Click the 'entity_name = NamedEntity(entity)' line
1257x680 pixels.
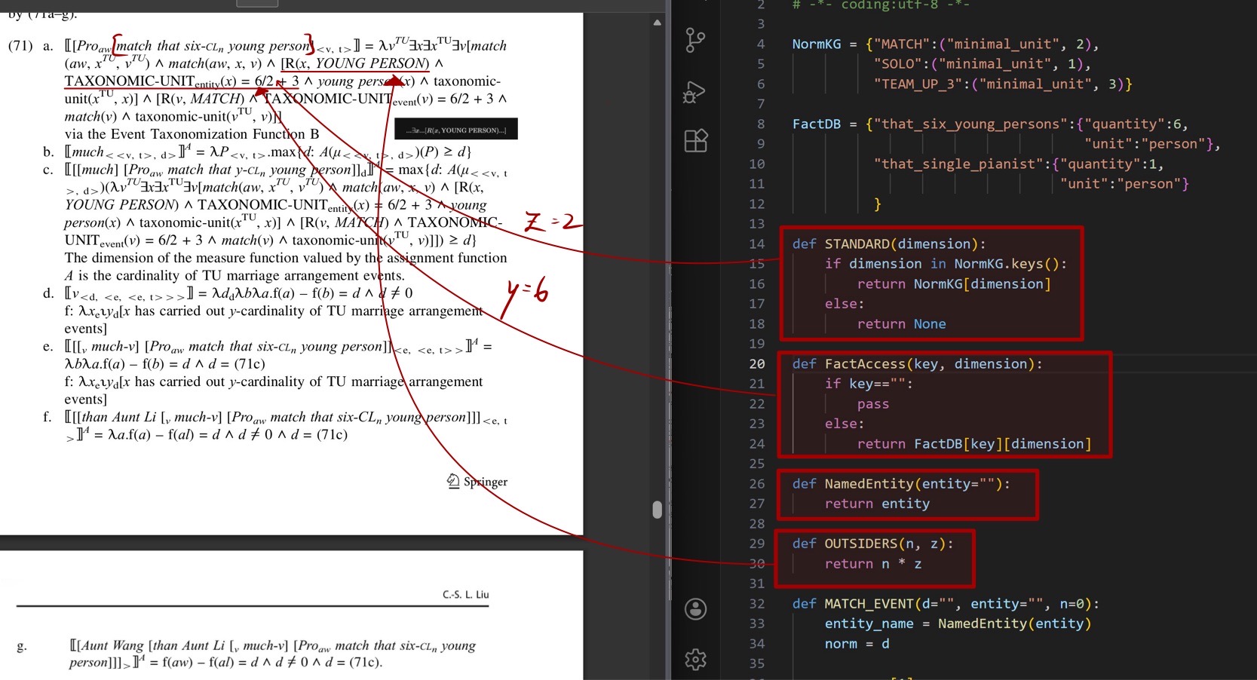[x=958, y=623]
